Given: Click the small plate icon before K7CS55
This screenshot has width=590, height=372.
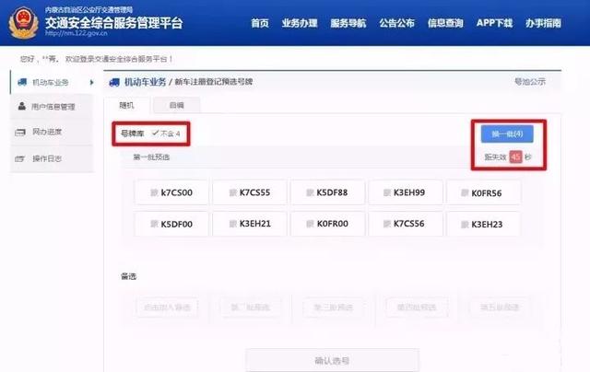Looking at the screenshot, I should [233, 192].
